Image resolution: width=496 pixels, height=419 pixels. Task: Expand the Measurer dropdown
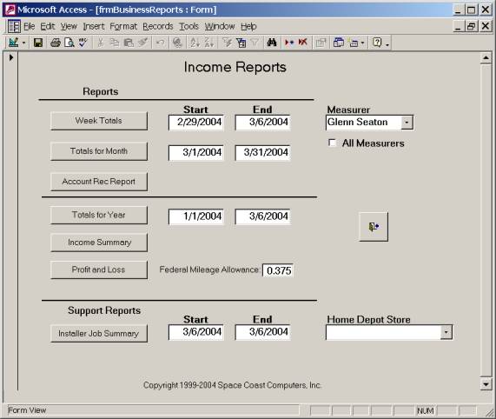(407, 123)
